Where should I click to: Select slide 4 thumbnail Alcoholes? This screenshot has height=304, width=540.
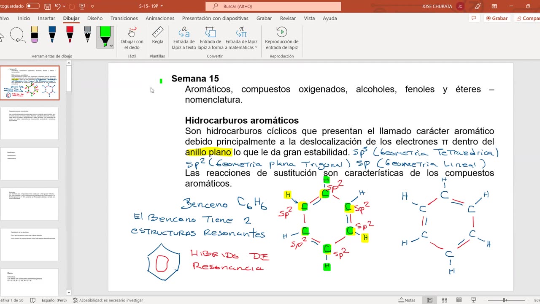30,204
